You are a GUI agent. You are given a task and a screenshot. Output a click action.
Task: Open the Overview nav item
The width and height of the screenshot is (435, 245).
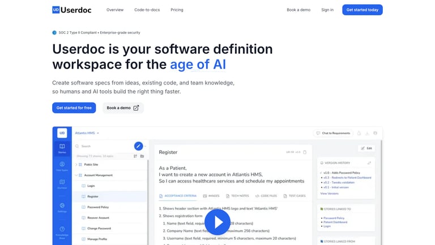pyautogui.click(x=115, y=10)
